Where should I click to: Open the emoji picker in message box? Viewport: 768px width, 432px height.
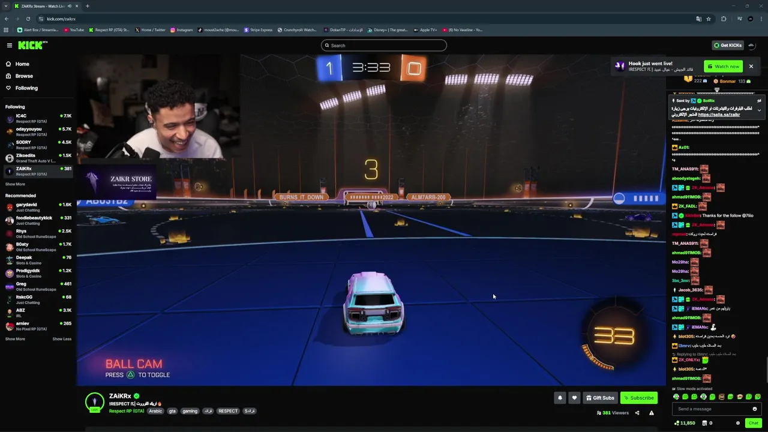[755, 409]
